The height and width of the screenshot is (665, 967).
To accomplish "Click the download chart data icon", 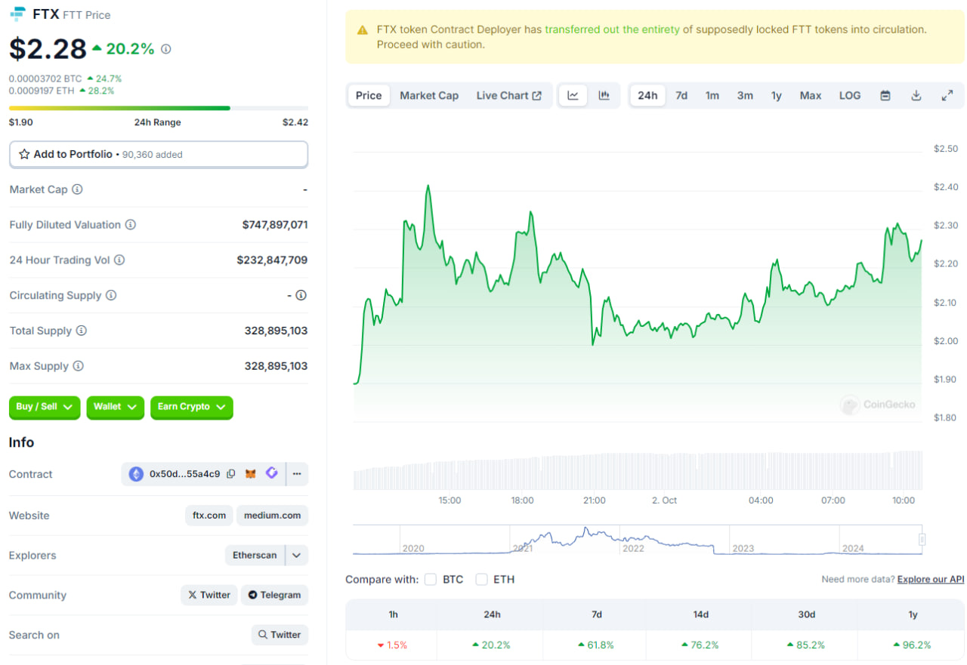I will (916, 96).
